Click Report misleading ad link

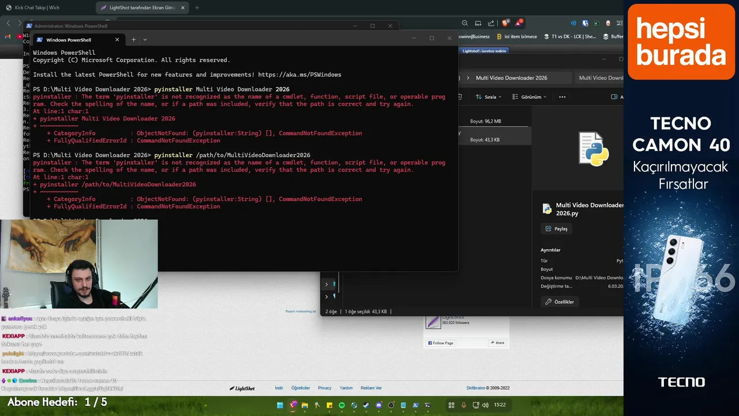click(301, 311)
